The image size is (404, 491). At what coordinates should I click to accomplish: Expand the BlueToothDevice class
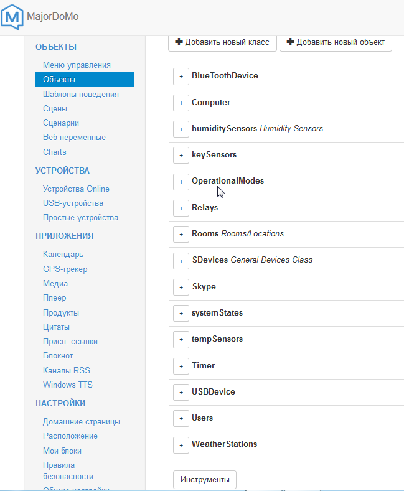point(181,76)
